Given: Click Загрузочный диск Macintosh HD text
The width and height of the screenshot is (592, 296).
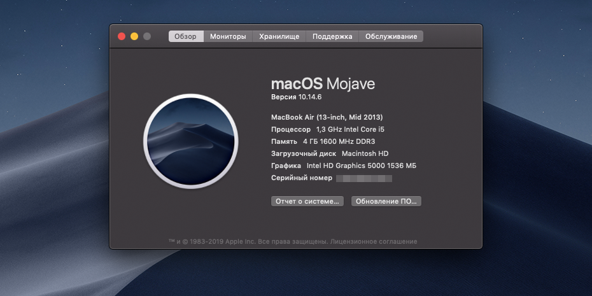Looking at the screenshot, I should pyautogui.click(x=330, y=153).
